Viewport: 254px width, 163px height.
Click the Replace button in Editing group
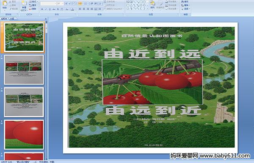185,6
